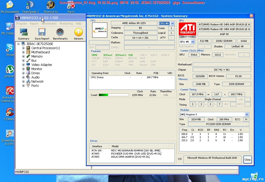
Task: Open the CCleaner desktop icon
Action: tap(10, 112)
